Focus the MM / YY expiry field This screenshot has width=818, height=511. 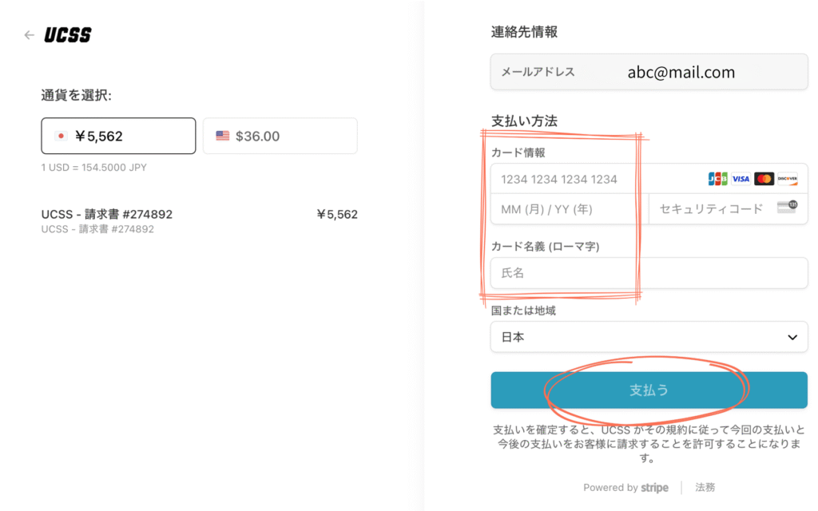coord(570,209)
